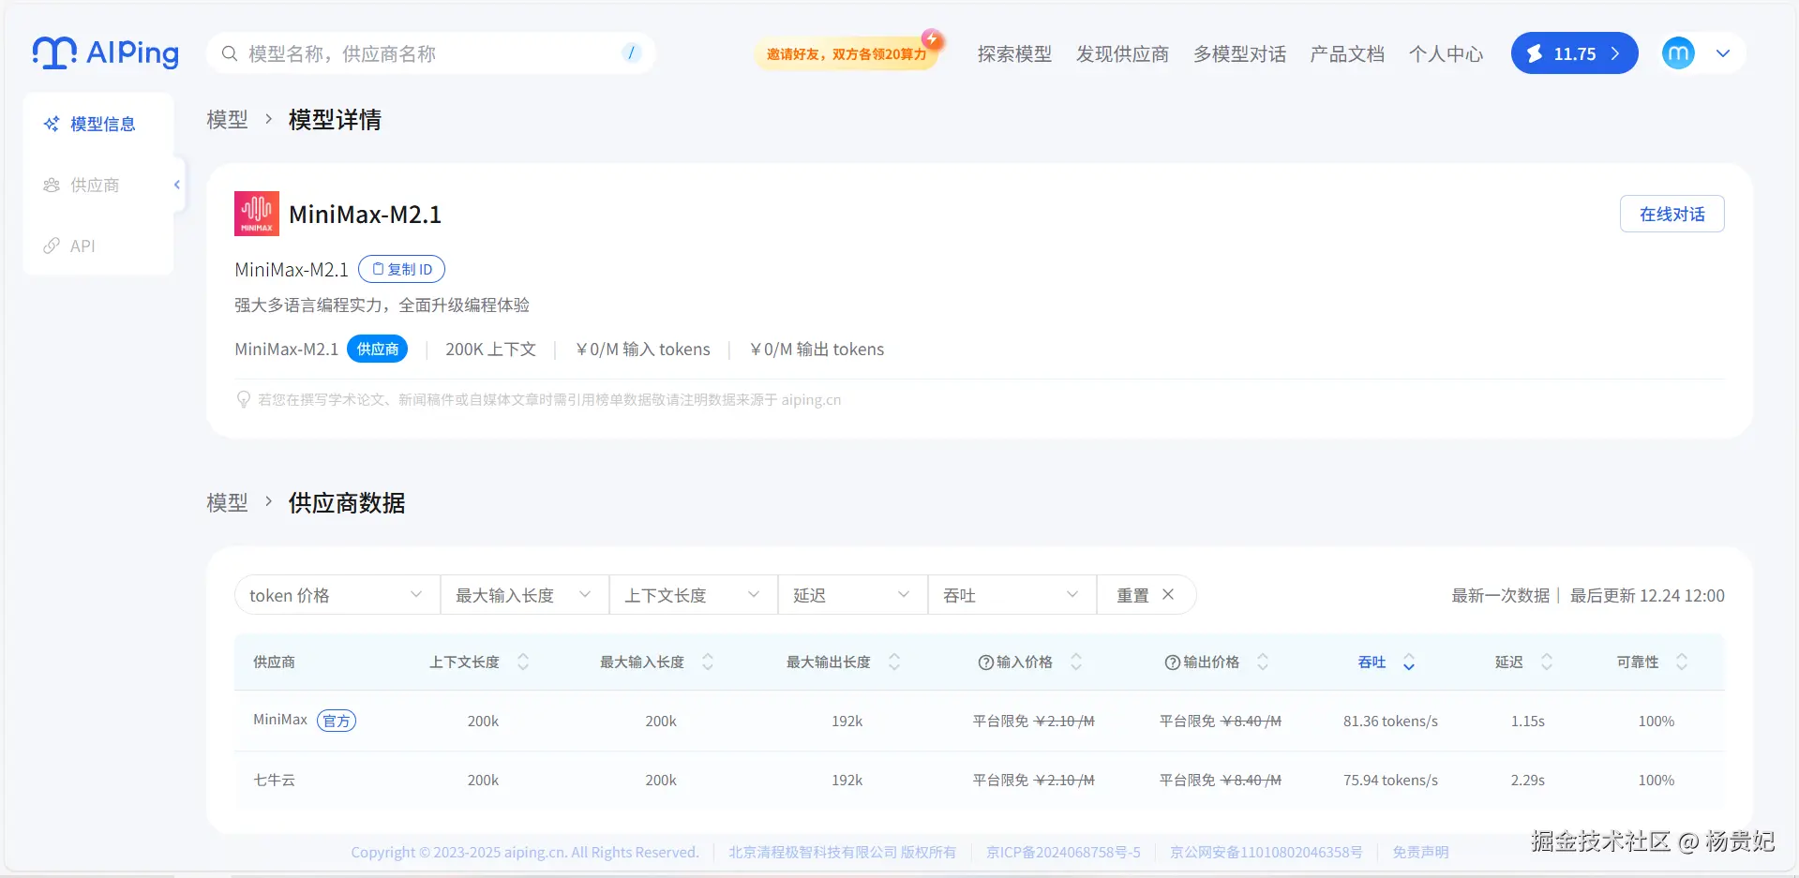Click the ￥0/M 输入 tokens text
Viewport: 1799px width, 878px height.
pyautogui.click(x=642, y=349)
